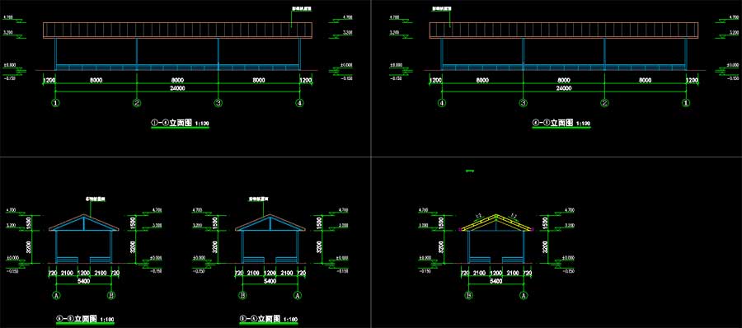Image resolution: width=742 pixels, height=328 pixels.
Task: Select axis bubble B in B-A elevation
Action: pos(243,295)
